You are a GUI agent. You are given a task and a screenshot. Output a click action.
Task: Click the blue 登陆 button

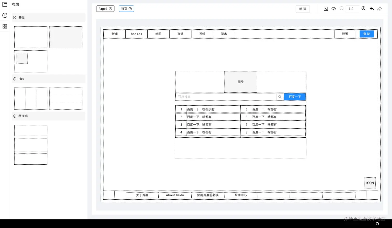367,34
